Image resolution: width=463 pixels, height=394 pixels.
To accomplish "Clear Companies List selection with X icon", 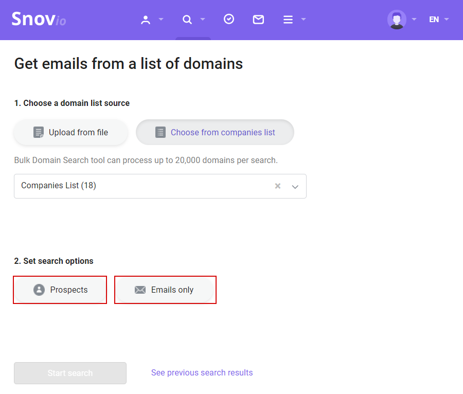I will pyautogui.click(x=278, y=186).
